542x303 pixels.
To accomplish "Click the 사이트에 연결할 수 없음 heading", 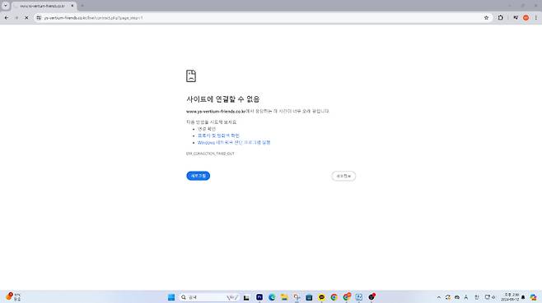I will click(223, 99).
